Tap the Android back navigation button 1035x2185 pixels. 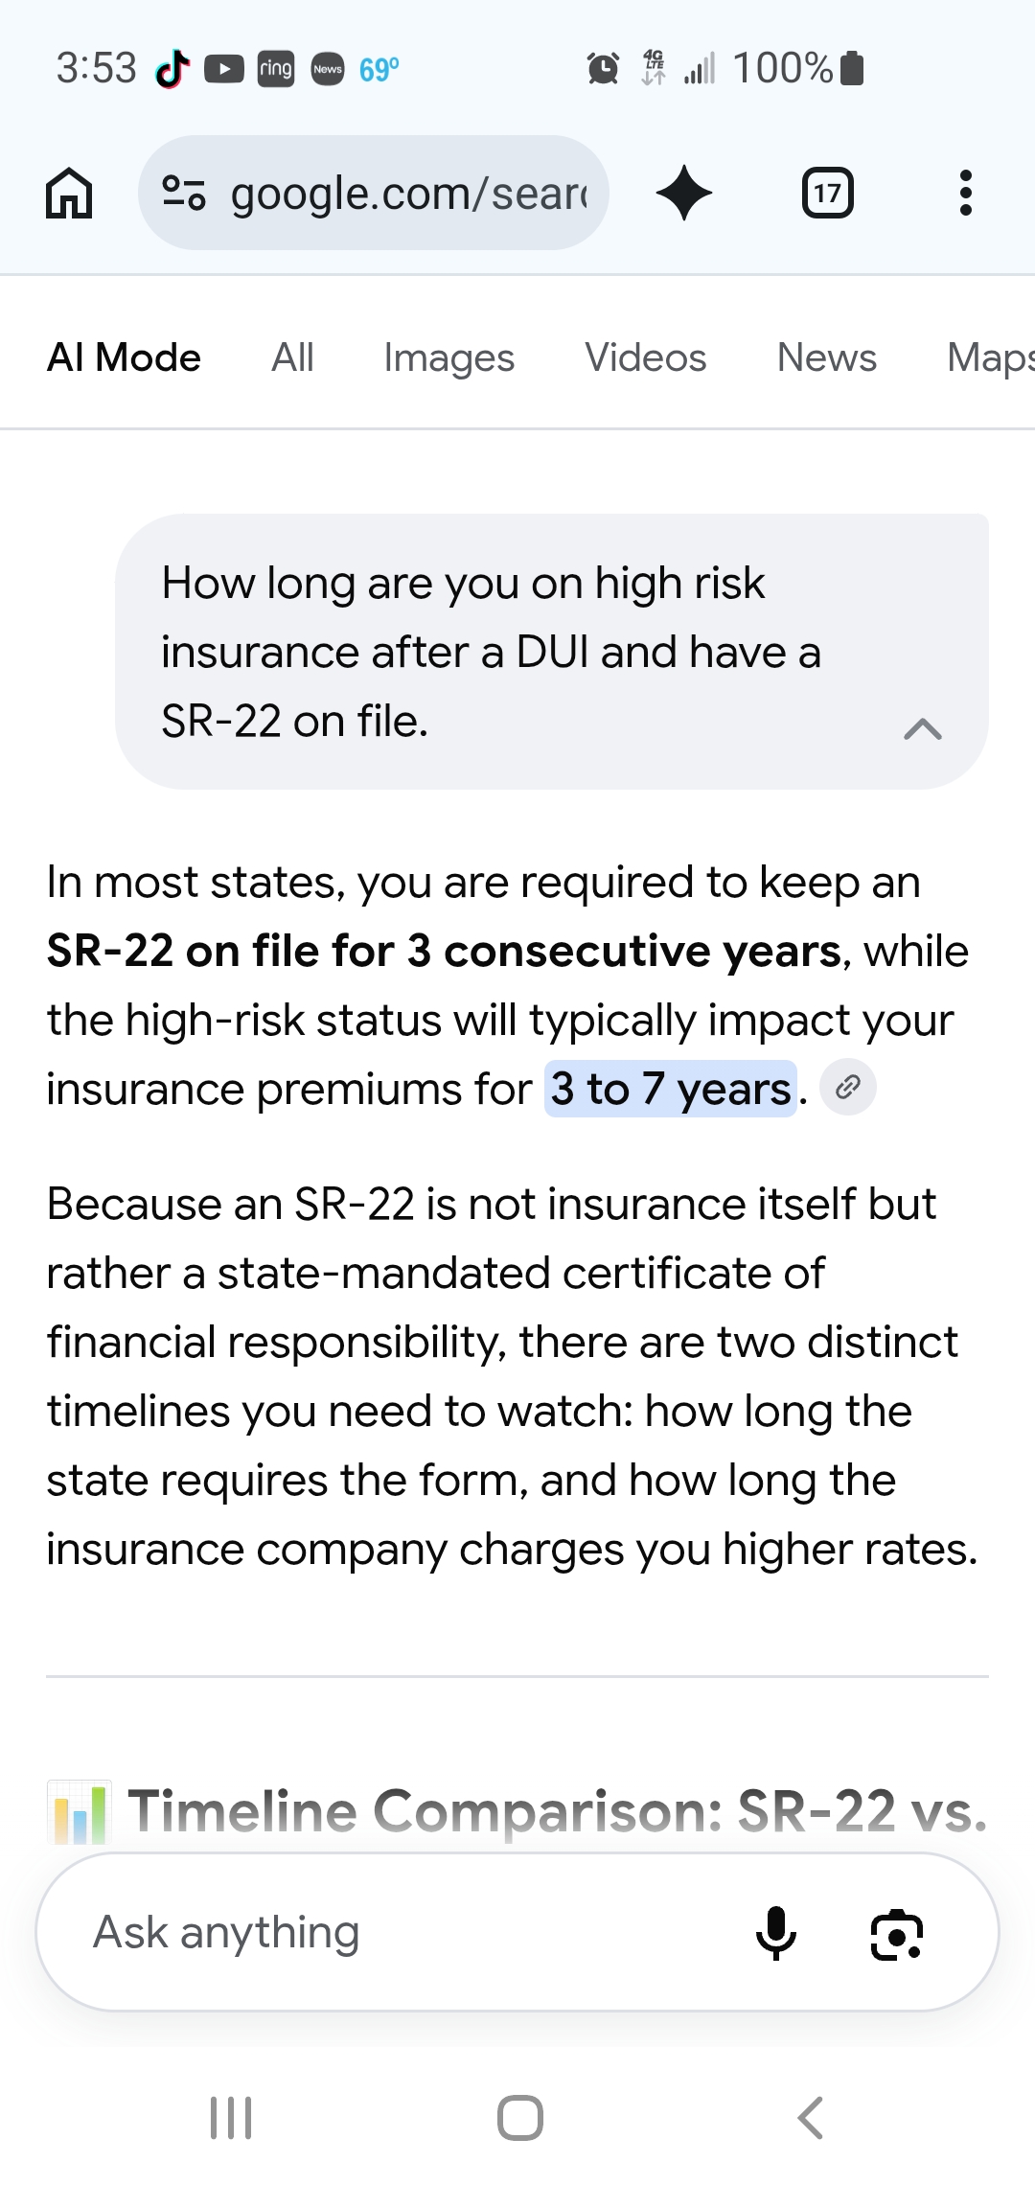tap(811, 2118)
